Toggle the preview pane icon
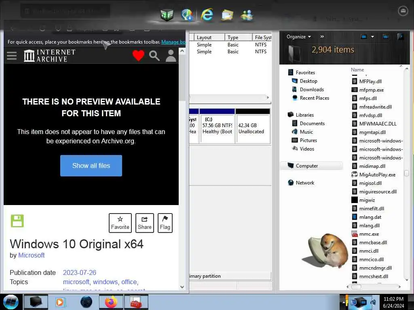Viewport: 414px width, 310px height. tap(385, 37)
